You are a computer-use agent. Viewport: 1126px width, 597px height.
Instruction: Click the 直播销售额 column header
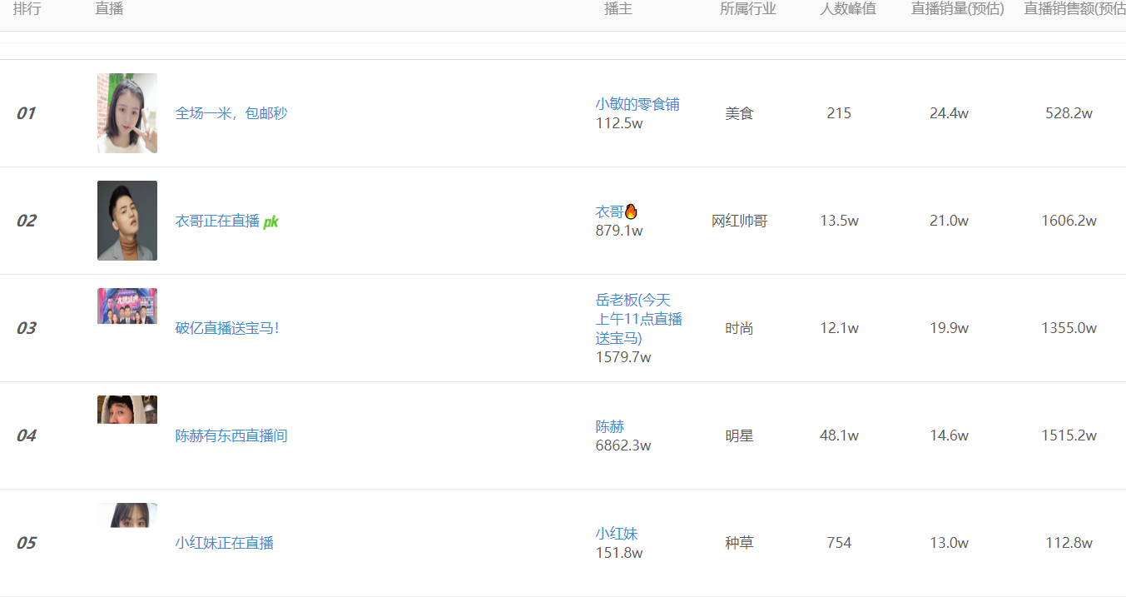point(1074,9)
